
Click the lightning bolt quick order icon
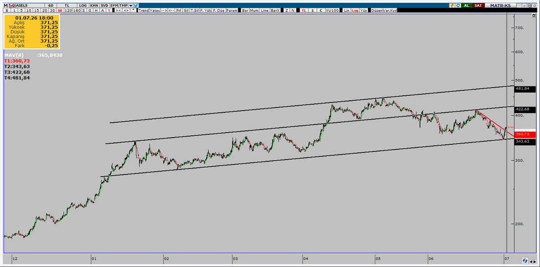click(x=452, y=5)
